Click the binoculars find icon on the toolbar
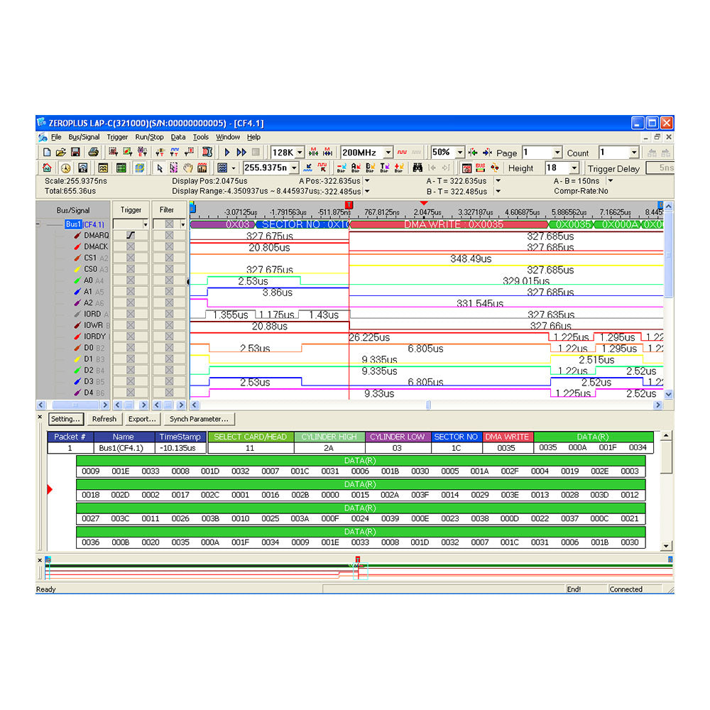This screenshot has width=710, height=710. point(419,168)
